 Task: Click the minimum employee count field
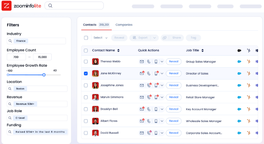pyautogui.click(x=16, y=57)
